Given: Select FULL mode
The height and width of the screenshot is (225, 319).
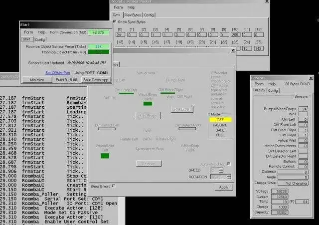Looking at the screenshot, I should point(220,135).
